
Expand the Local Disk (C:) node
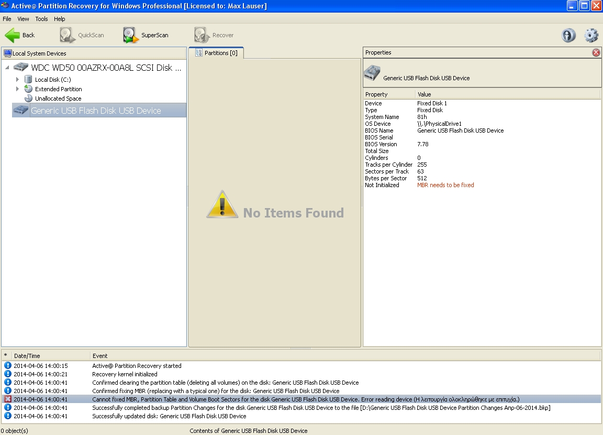17,79
